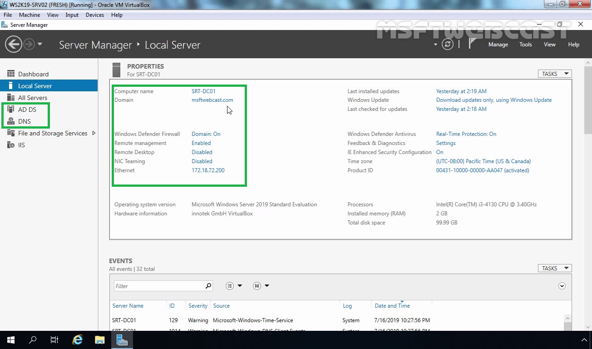Image resolution: width=592 pixels, height=349 pixels.
Task: Open the dropdown arrow left of refresh
Action: (435, 45)
